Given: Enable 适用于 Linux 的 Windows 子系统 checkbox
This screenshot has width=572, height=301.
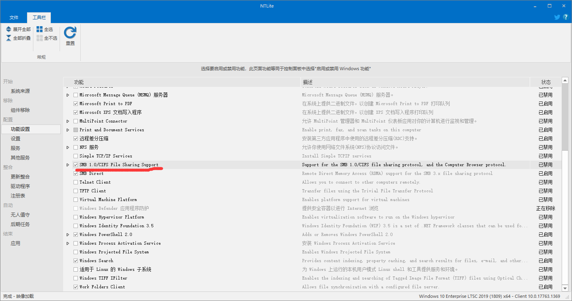Looking at the screenshot, I should click(x=76, y=270).
